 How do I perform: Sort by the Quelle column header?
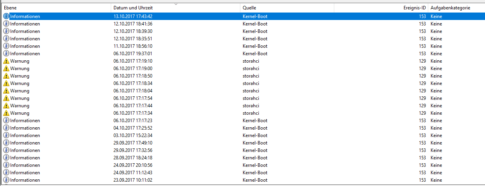[287, 8]
